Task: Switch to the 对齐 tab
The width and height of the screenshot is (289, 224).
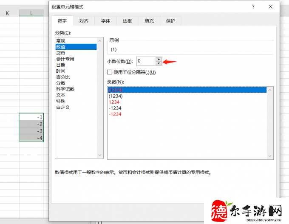Action: coord(84,21)
